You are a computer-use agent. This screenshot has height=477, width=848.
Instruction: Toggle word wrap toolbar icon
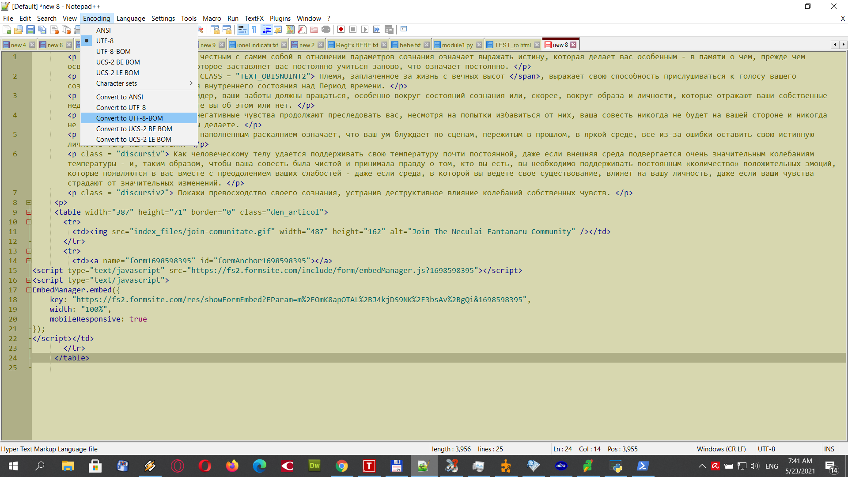tap(242, 30)
